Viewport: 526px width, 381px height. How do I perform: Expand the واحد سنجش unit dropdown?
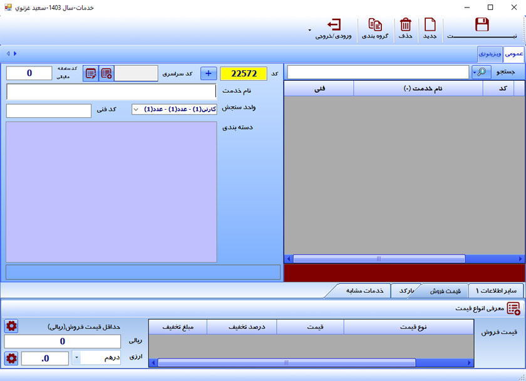pos(136,110)
